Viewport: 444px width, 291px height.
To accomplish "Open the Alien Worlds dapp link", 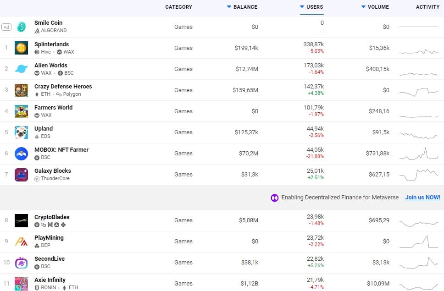I will [x=51, y=66].
